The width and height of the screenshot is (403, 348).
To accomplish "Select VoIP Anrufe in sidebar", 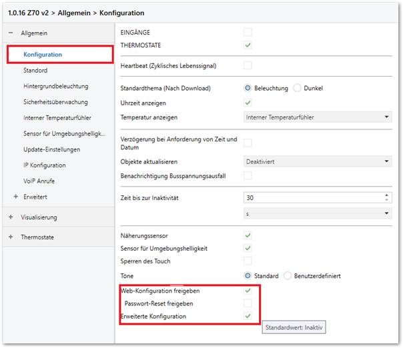I will point(39,181).
